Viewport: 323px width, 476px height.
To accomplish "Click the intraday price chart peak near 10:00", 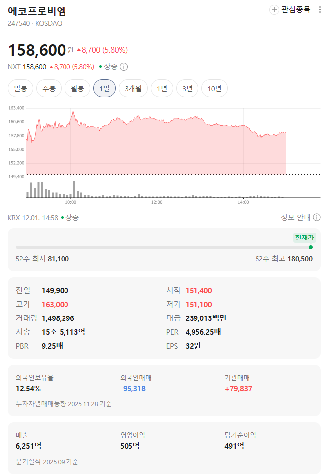I will [73, 112].
